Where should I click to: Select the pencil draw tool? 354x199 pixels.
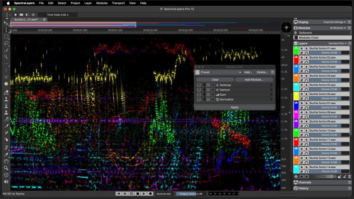[6, 126]
